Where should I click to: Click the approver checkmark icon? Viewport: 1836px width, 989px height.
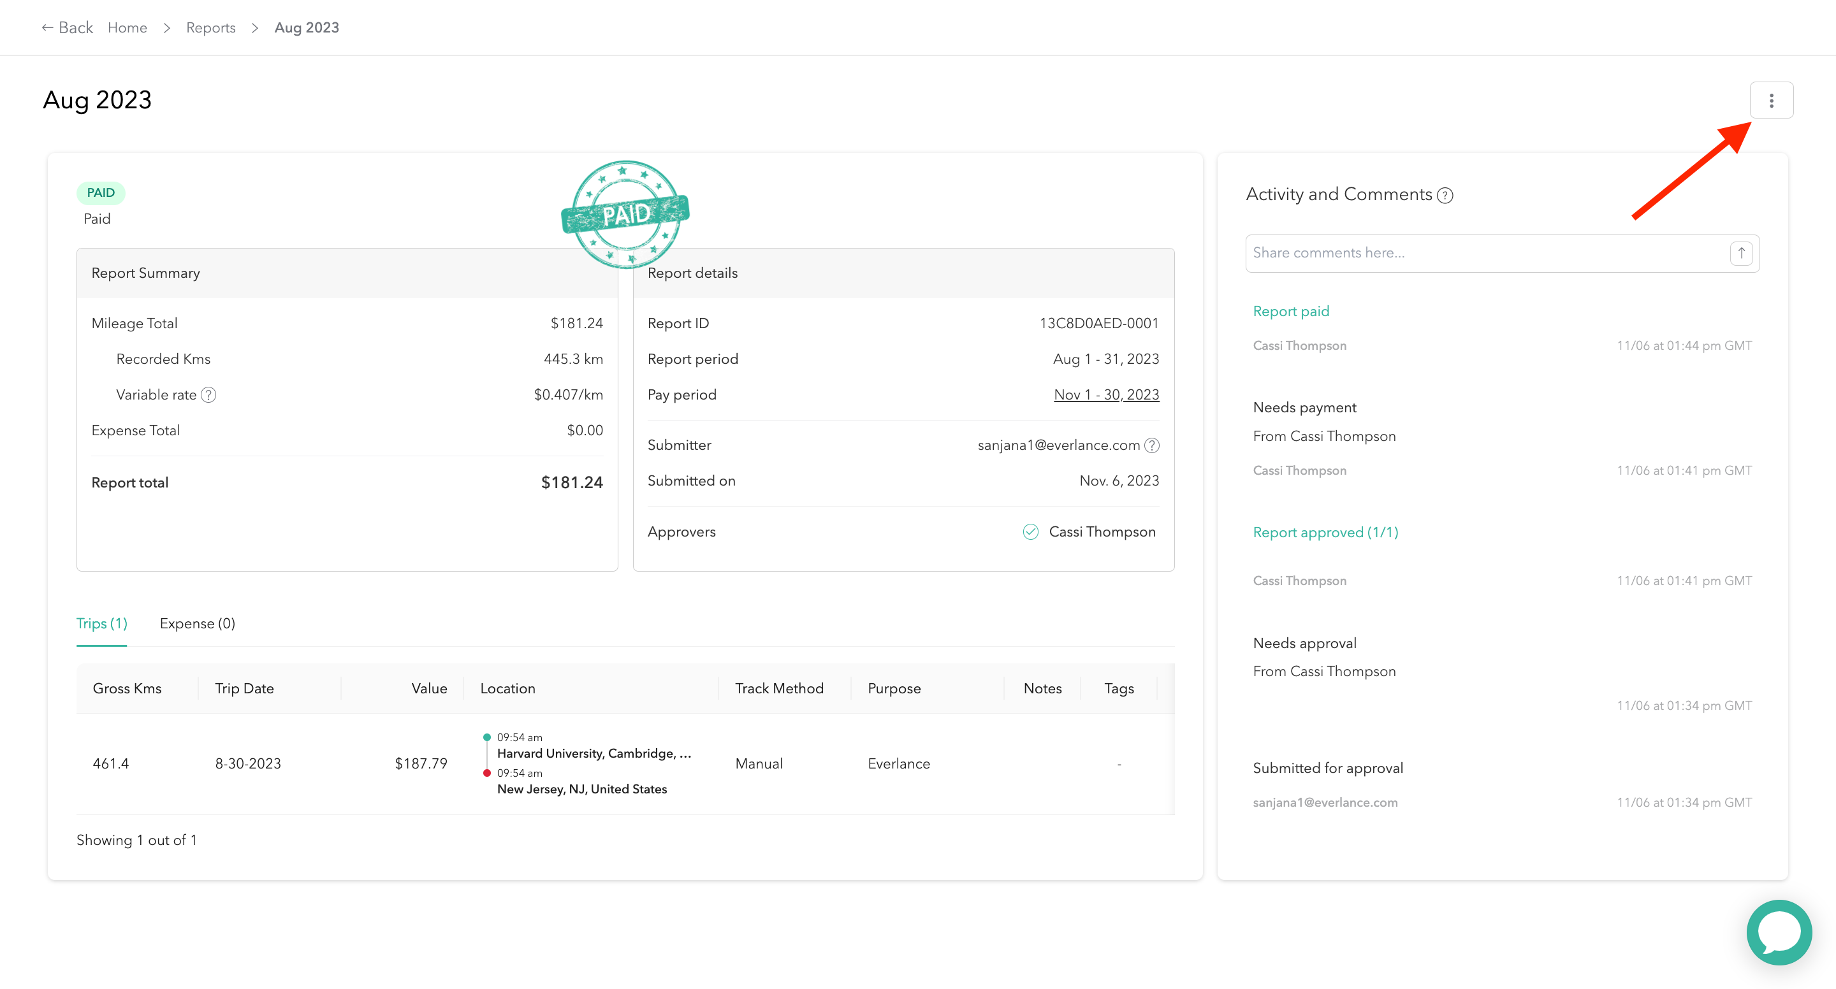pos(1030,531)
